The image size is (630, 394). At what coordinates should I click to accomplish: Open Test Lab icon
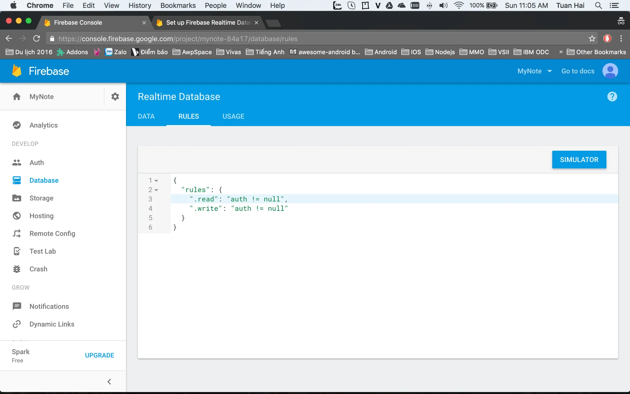coord(17,251)
